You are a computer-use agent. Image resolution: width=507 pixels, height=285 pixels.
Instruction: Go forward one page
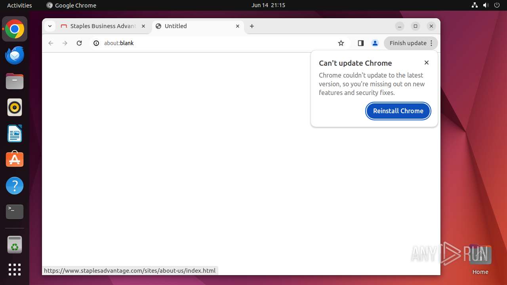coord(65,43)
